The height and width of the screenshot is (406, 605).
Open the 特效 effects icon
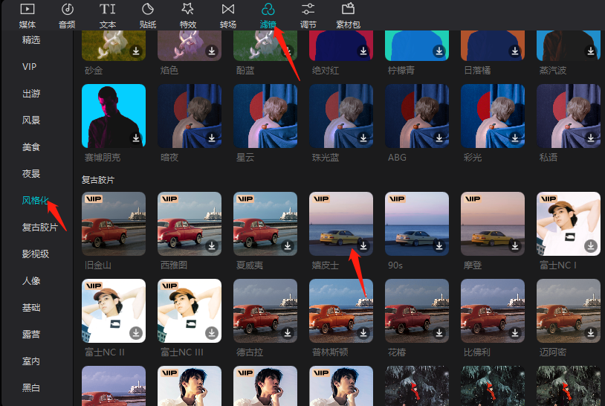tap(188, 10)
